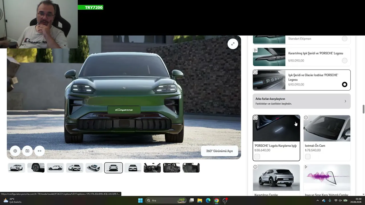Screen dimensions: 365x205
Task: Click the page's vertical scrollbar thumb
Action: point(364,109)
